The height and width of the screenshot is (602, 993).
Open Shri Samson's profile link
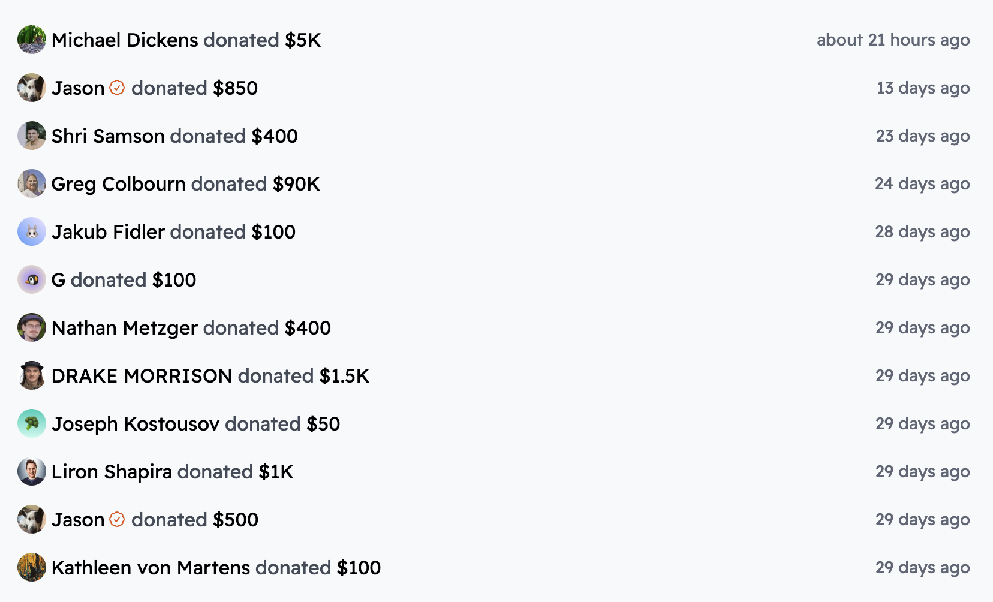(108, 136)
